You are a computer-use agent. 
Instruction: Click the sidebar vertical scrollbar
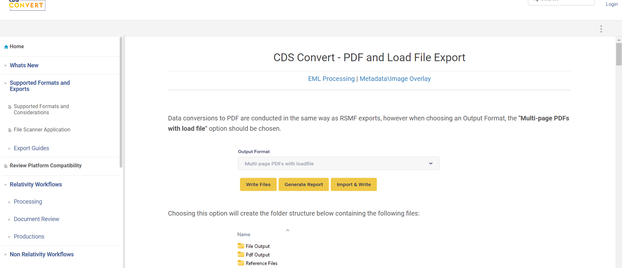(121, 102)
